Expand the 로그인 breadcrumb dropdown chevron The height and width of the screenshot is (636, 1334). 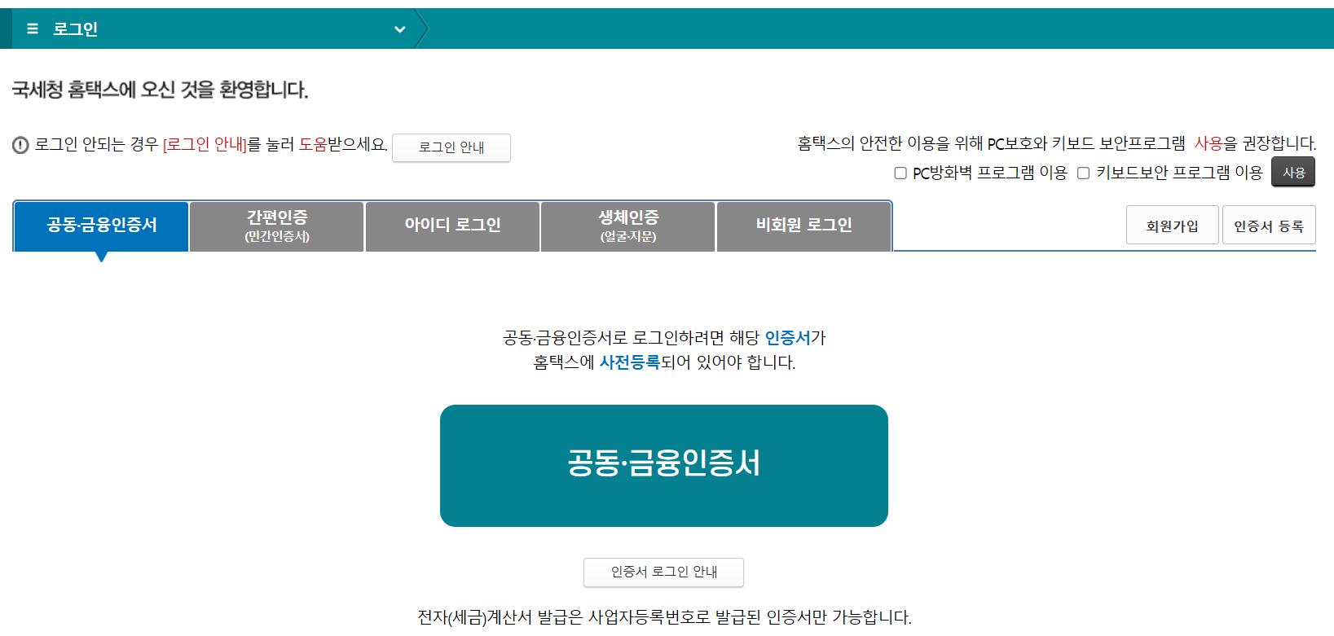tap(399, 29)
